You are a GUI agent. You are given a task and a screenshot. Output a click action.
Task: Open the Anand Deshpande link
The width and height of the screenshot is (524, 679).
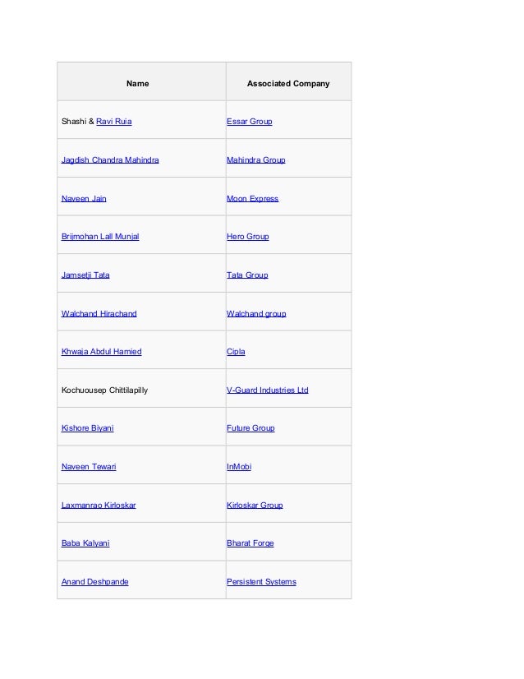click(94, 581)
